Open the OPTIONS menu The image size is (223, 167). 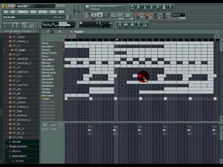[x=43, y=12]
